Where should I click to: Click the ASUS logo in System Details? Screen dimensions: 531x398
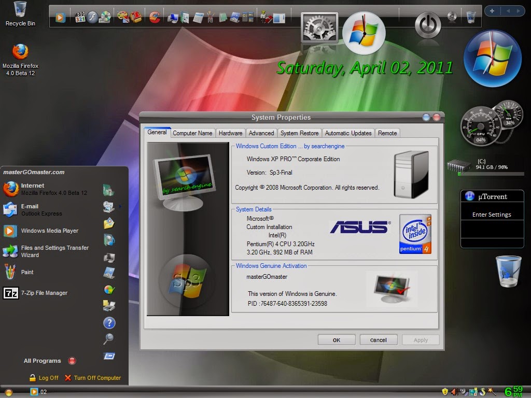(360, 227)
